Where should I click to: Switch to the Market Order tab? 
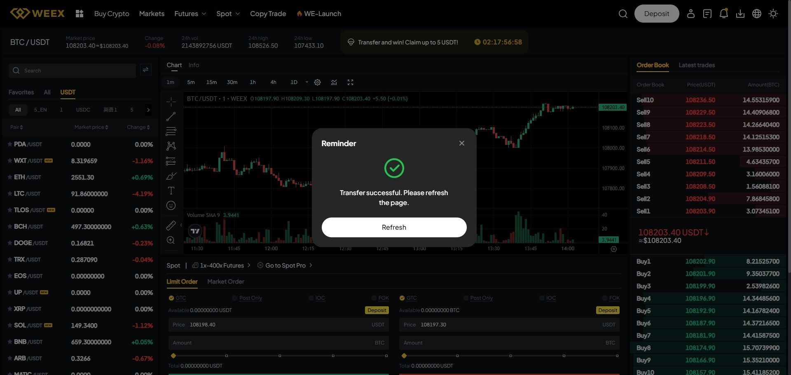pos(225,282)
